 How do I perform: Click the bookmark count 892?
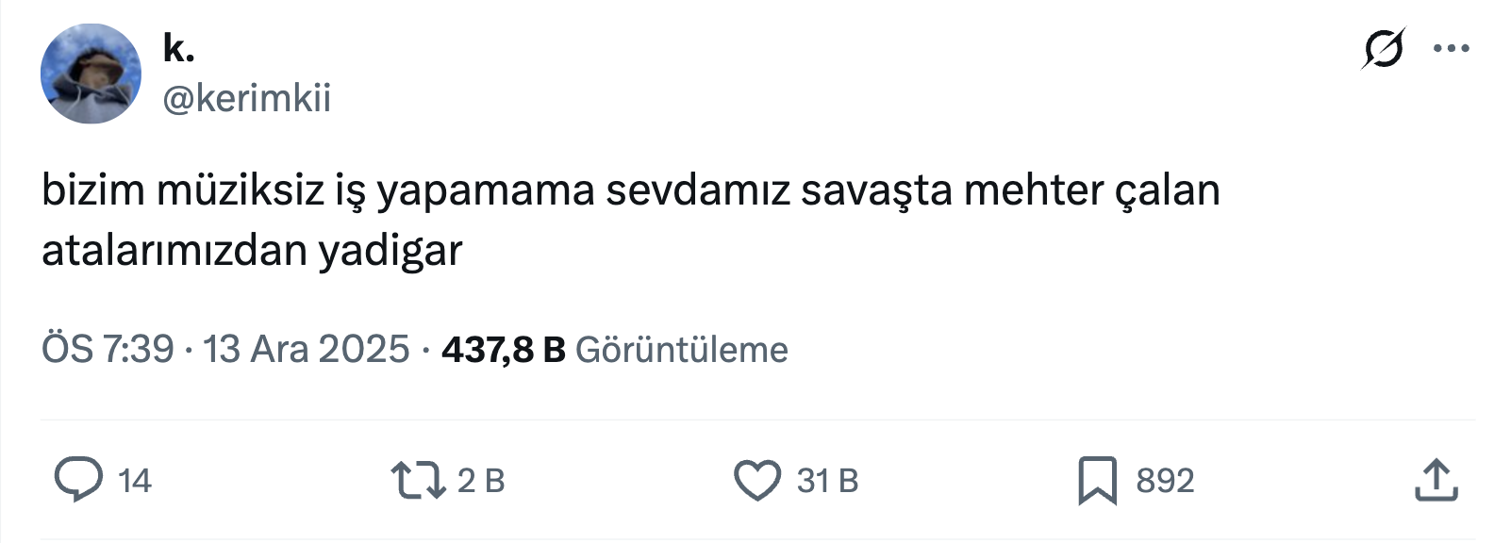pos(1165,481)
